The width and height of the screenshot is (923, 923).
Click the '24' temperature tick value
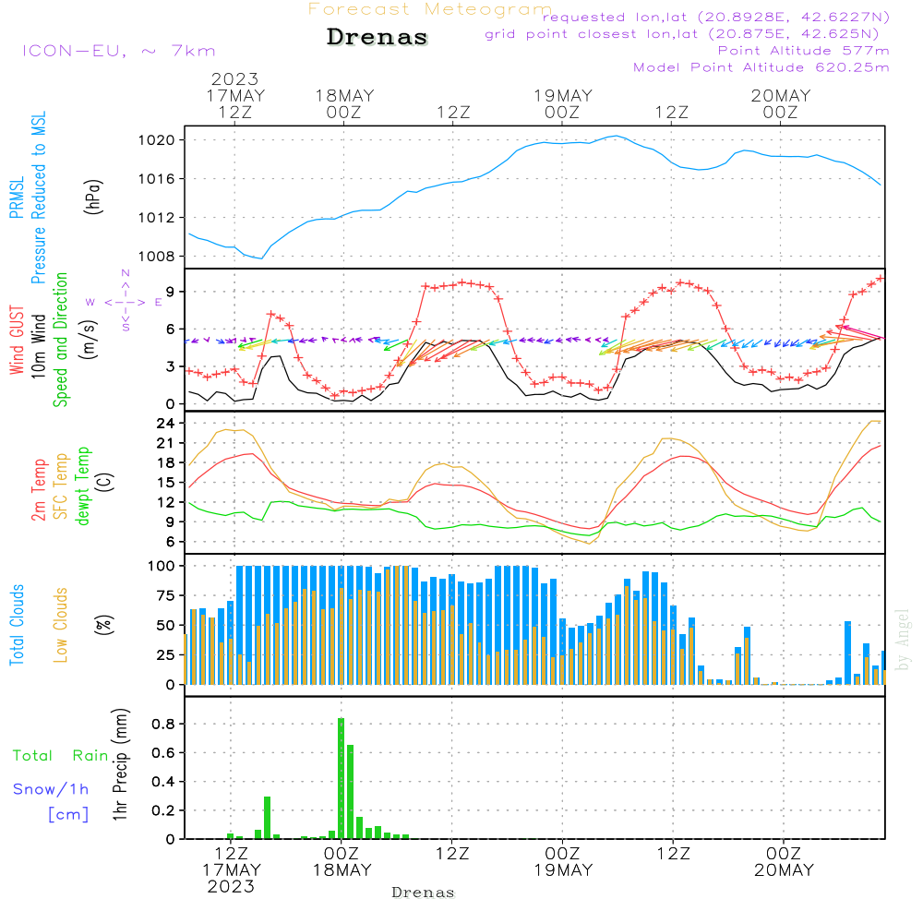(166, 424)
